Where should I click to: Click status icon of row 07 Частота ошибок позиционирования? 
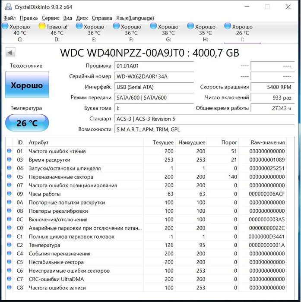[x=9, y=185]
